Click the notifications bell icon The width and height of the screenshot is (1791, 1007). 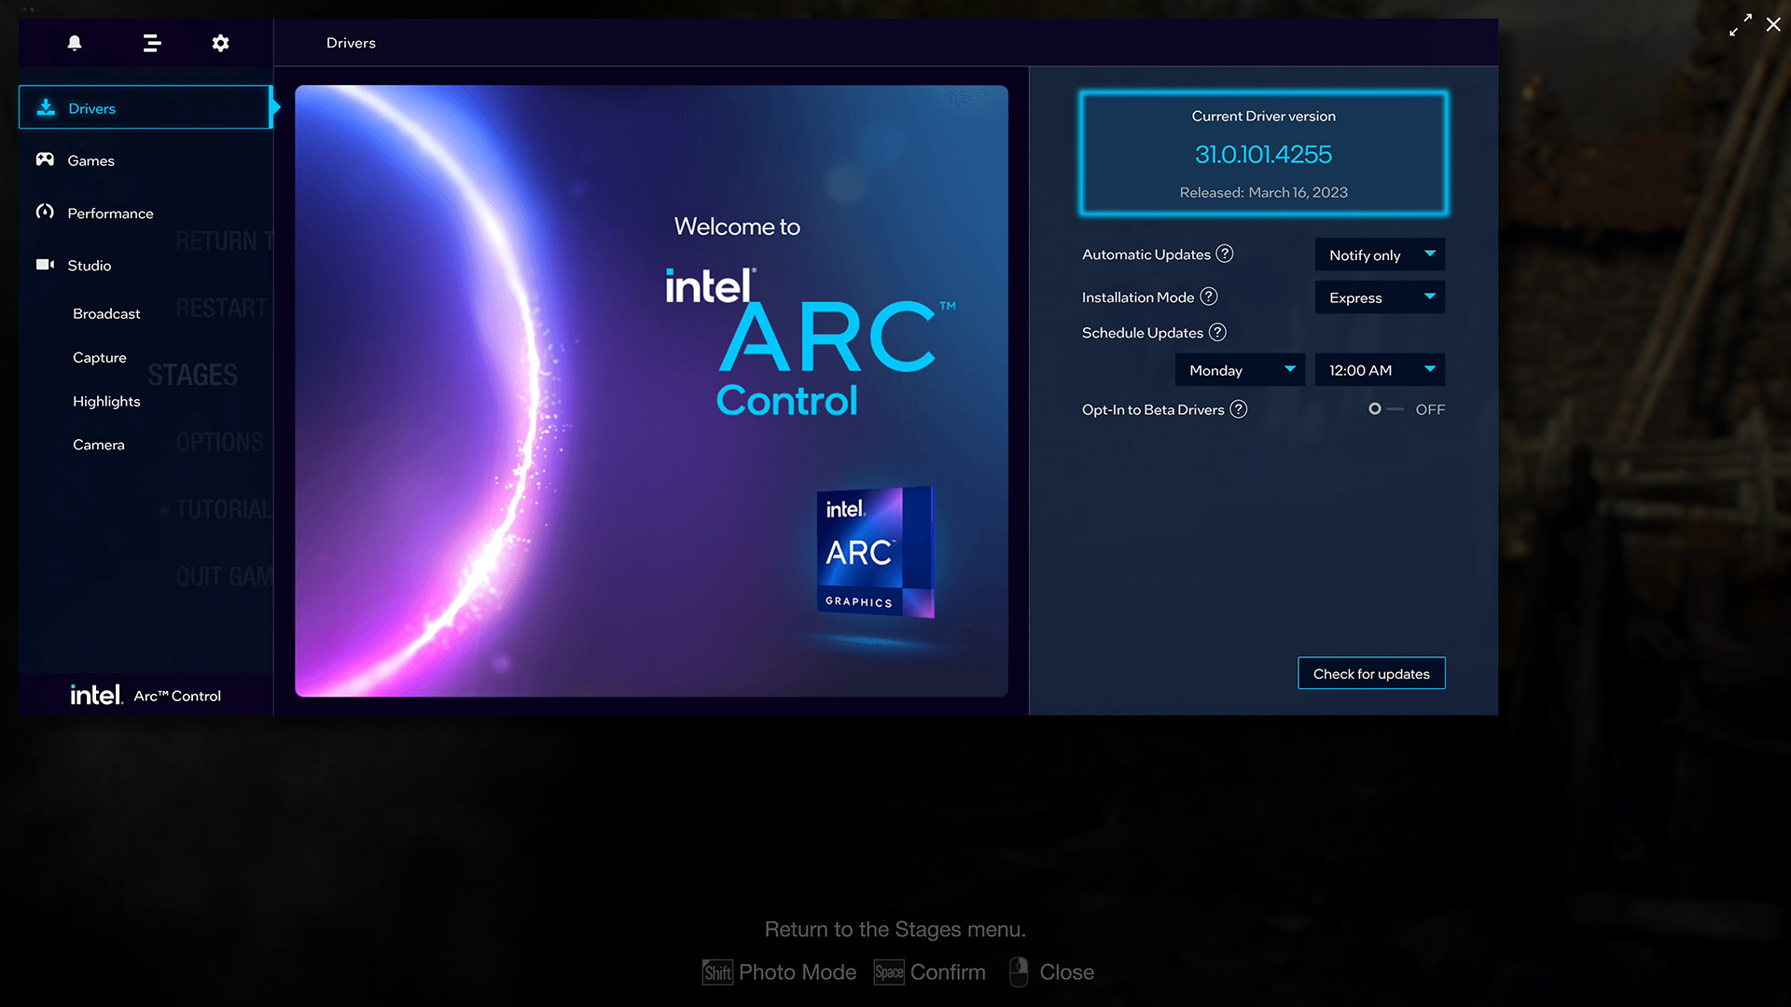tap(75, 43)
